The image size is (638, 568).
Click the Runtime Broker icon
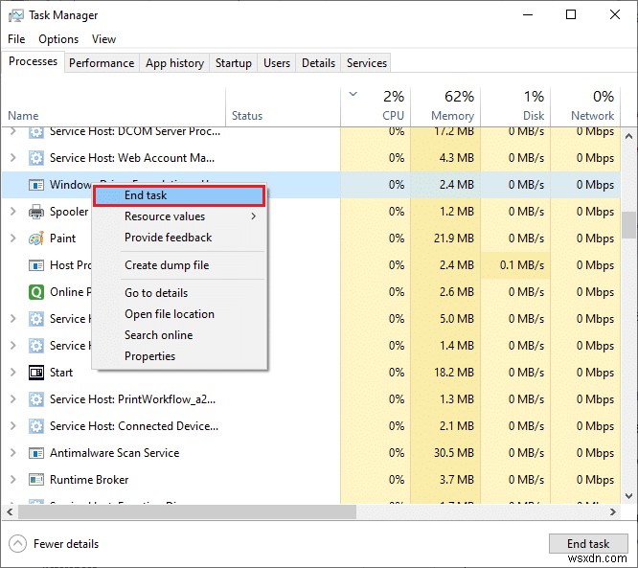coord(36,480)
